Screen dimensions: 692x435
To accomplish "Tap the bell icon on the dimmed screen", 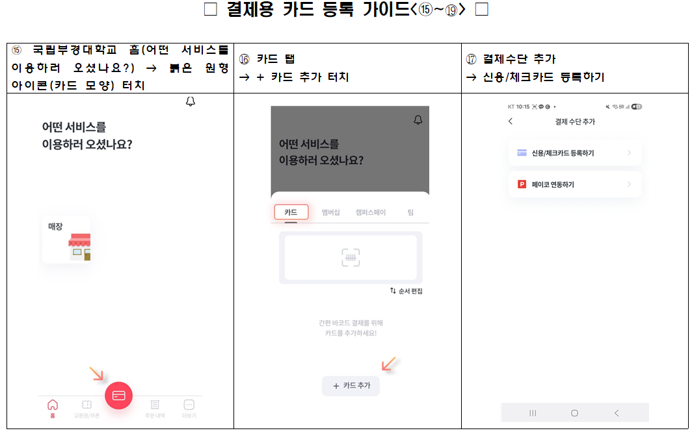I will coord(418,119).
